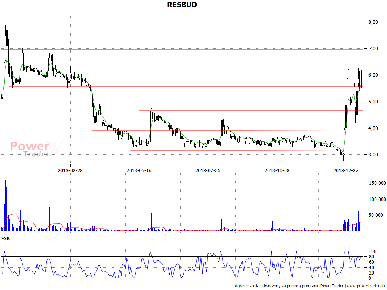Viewport: 387px width, 290px height.
Task: Click the 3,00 price axis label
Action: [373, 155]
